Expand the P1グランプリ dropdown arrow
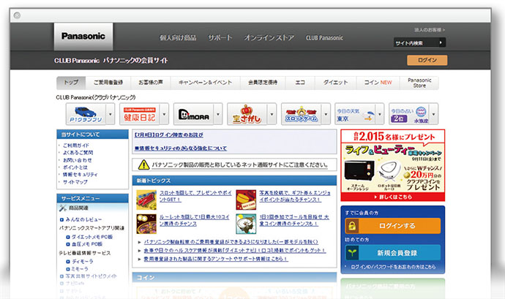Screen dimensions: 505x299 pyautogui.click(x=111, y=114)
